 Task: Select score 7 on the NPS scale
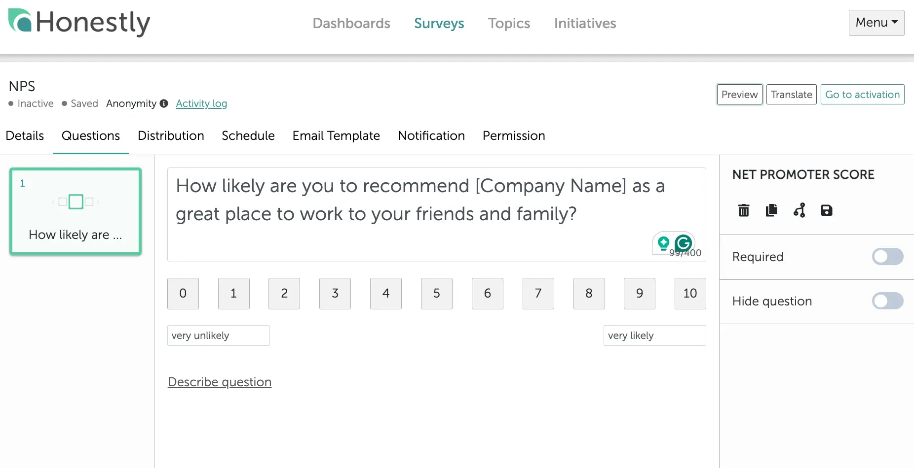point(538,294)
